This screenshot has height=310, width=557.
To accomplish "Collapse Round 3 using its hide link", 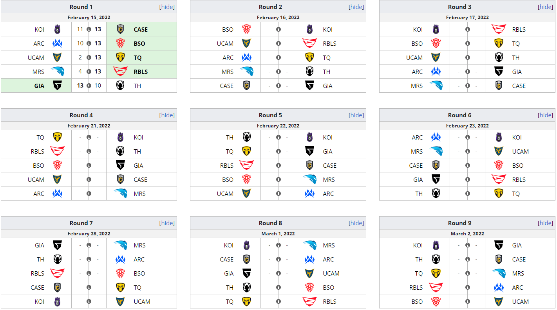I will point(546,7).
